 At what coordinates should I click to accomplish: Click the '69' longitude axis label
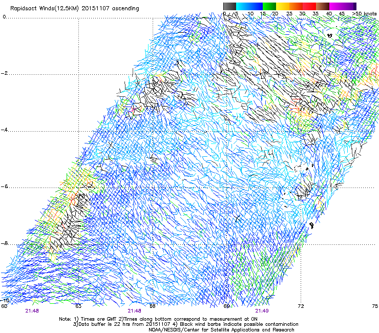pos(226,306)
